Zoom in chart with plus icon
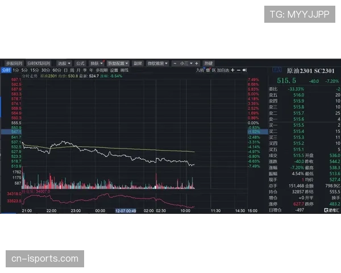The image size is (341, 273). click(232, 70)
